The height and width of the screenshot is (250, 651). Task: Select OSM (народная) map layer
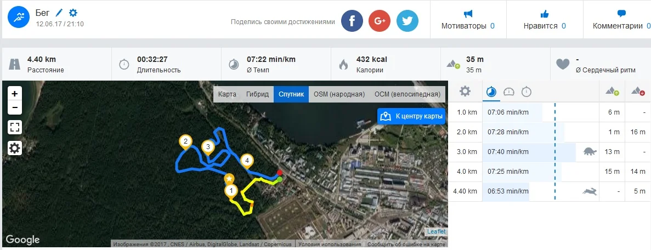point(339,94)
